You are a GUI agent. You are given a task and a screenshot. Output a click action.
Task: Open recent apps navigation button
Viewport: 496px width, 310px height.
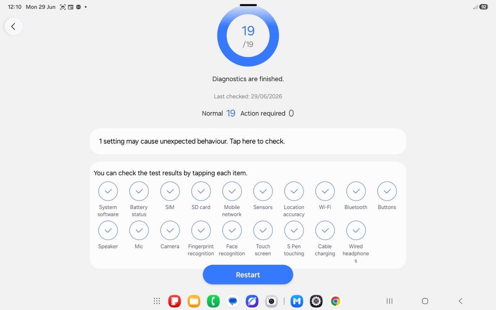(x=390, y=301)
